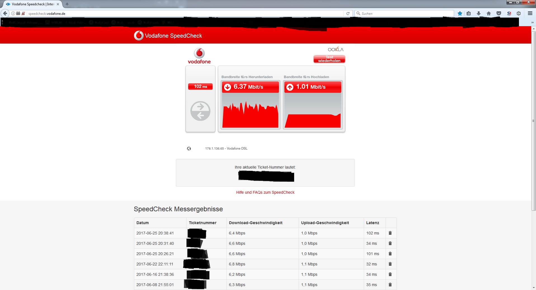The width and height of the screenshot is (536, 290).
Task: Click the globe icon beside the IP address
Action: click(x=189, y=148)
